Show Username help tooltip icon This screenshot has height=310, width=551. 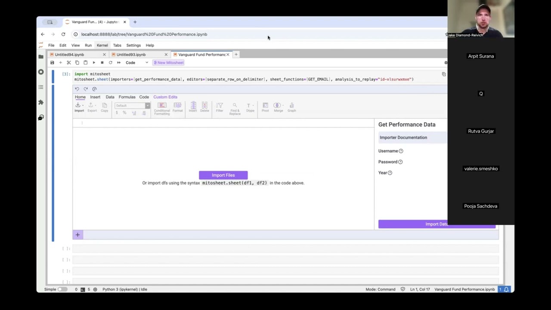click(x=401, y=151)
